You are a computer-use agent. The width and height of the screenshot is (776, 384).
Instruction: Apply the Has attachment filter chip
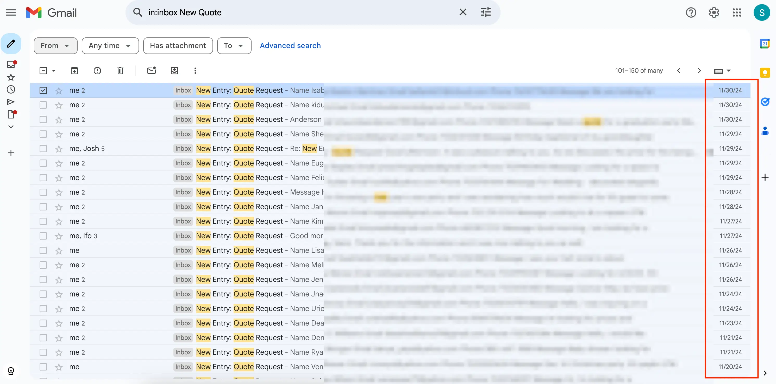pyautogui.click(x=178, y=45)
